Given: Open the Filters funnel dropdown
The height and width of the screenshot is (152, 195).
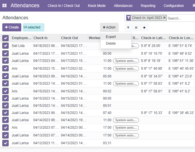Looking at the screenshot, I should click(128, 28).
